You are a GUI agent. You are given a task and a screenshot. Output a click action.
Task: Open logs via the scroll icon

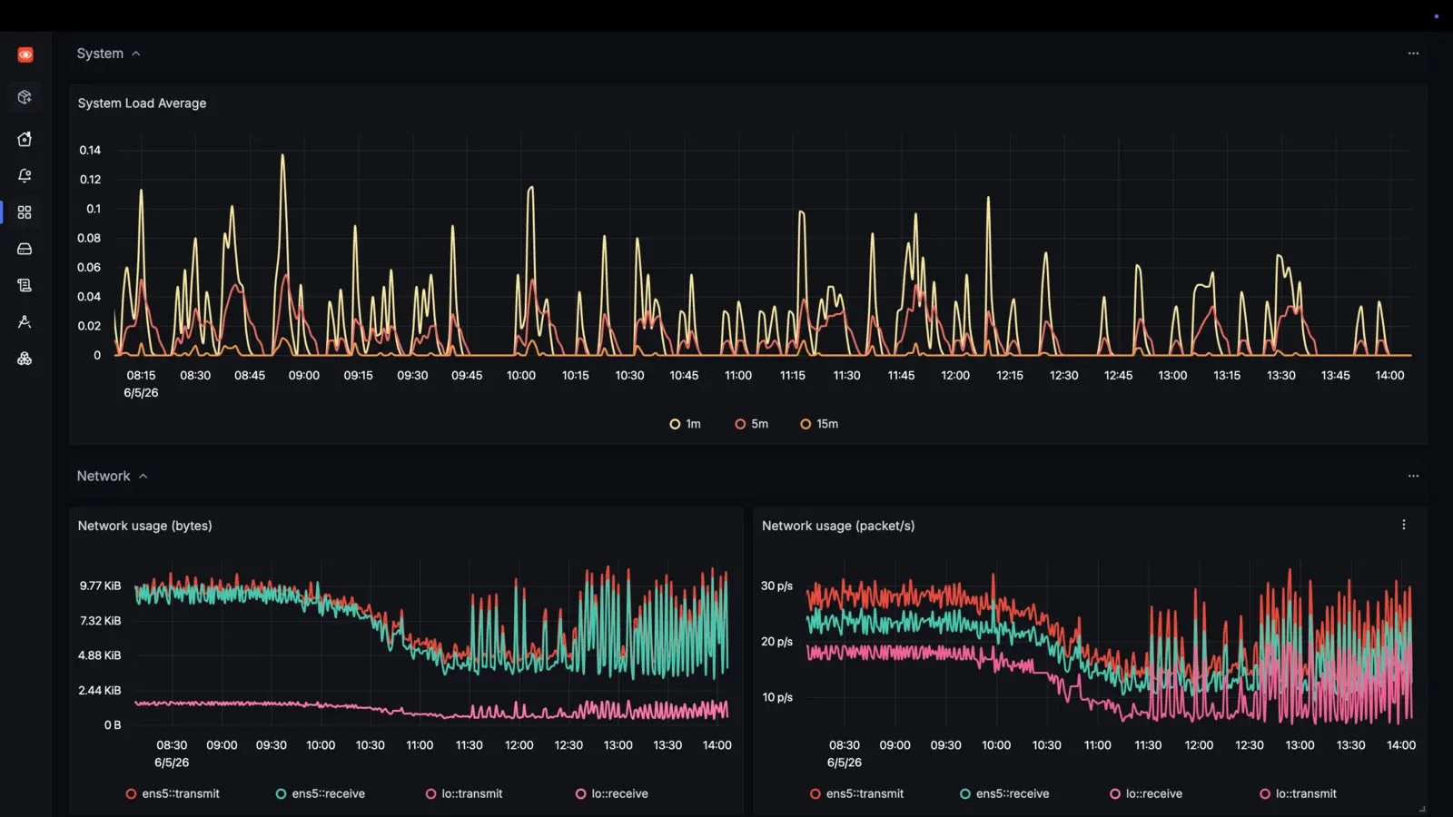click(25, 285)
